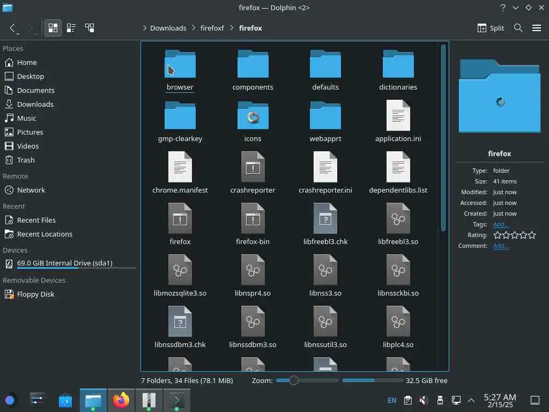Click the free disk space bar
The width and height of the screenshot is (549, 412).
click(373, 380)
